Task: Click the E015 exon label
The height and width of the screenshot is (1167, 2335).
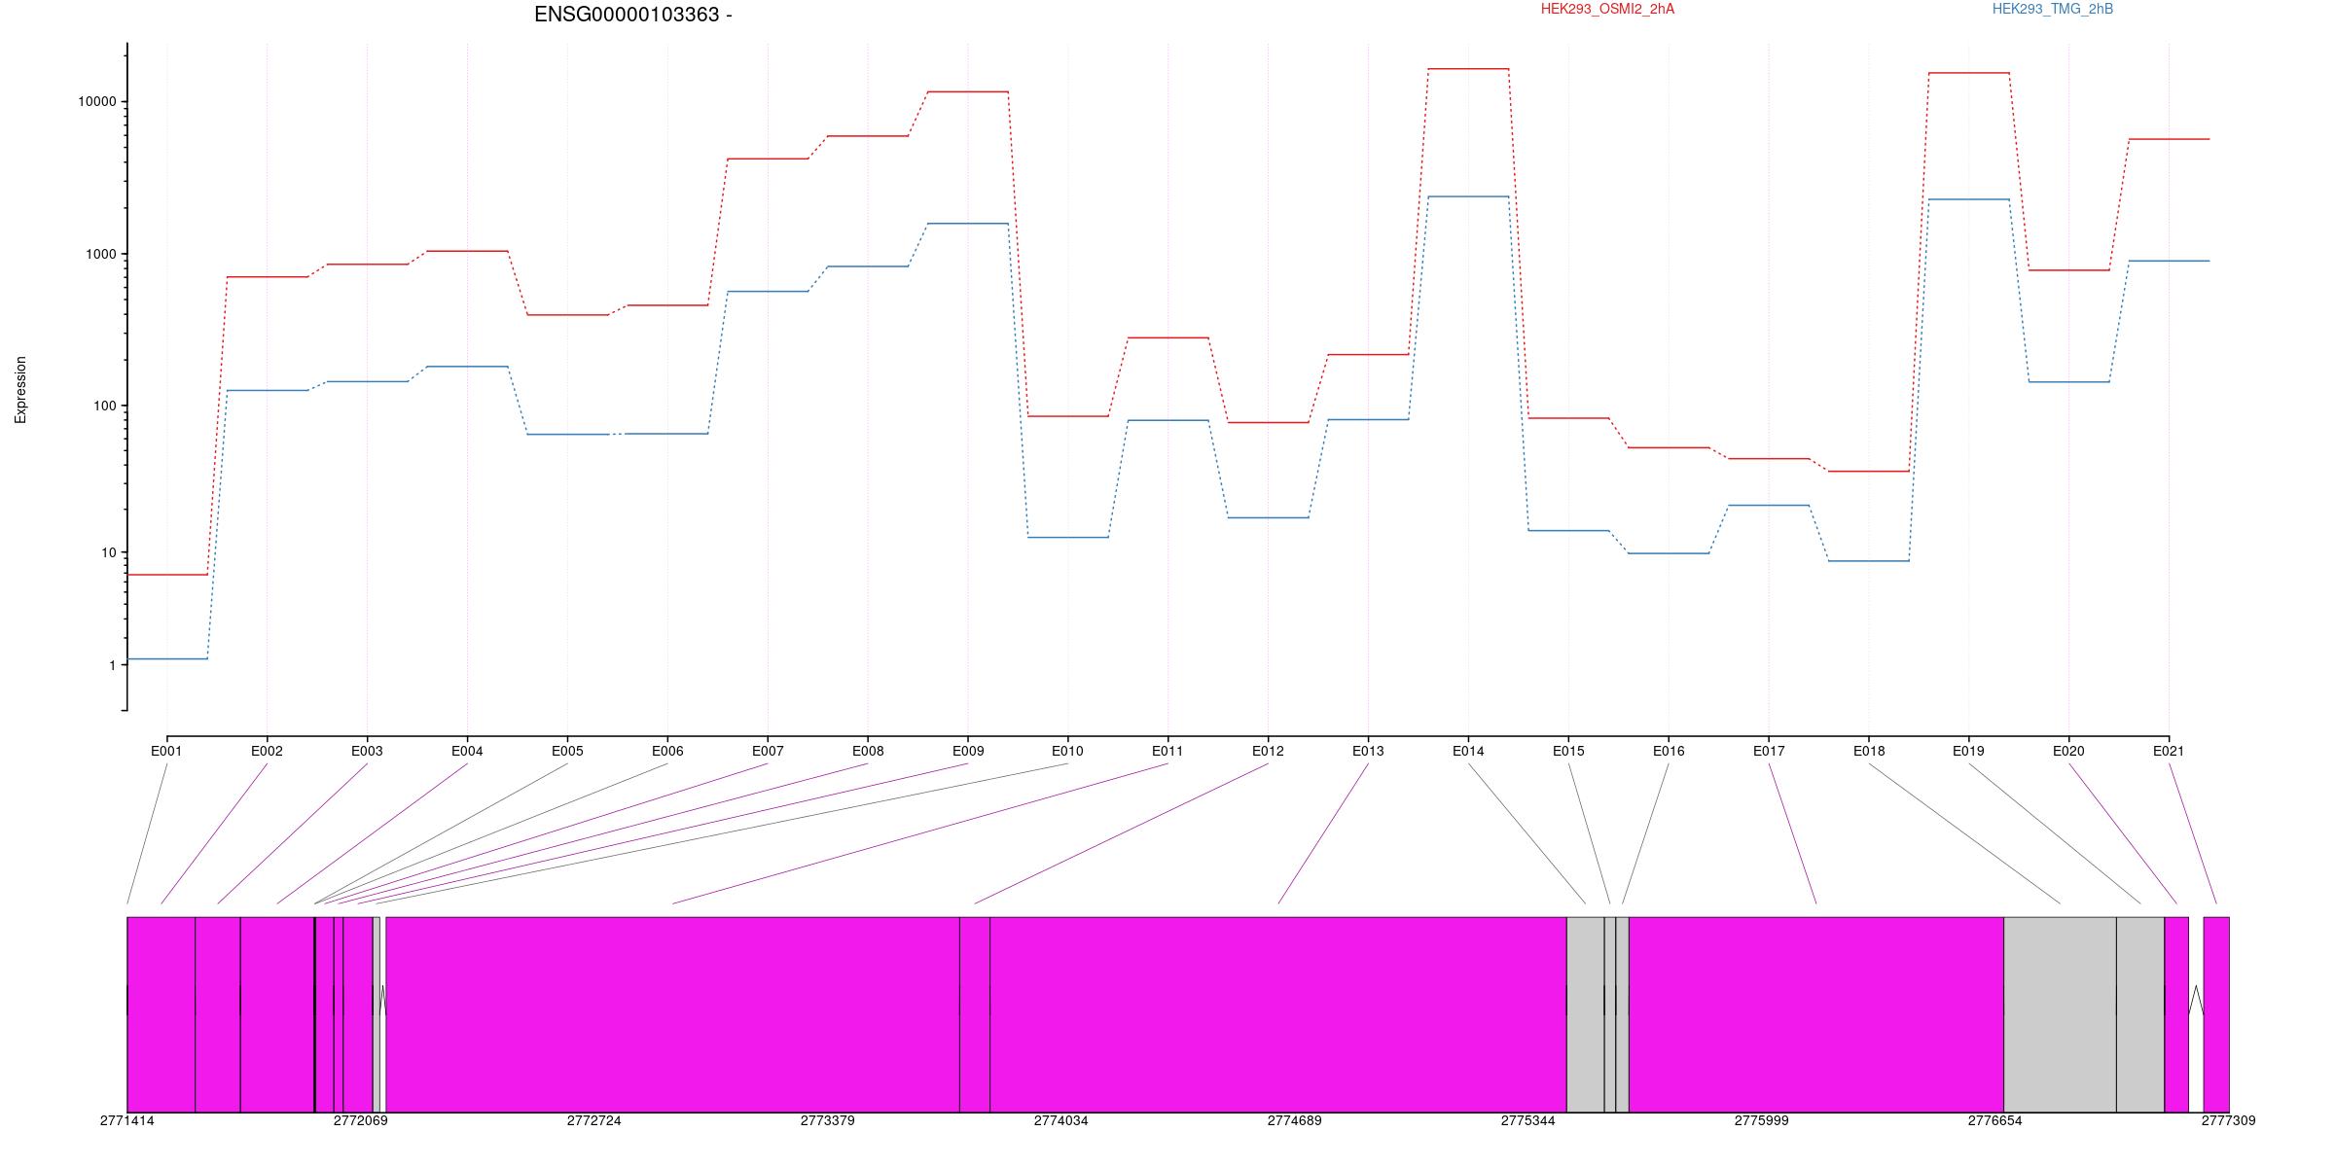Action: click(1568, 751)
